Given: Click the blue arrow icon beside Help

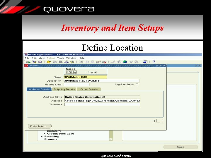Looking at the screenshot, I should pos(145,62).
